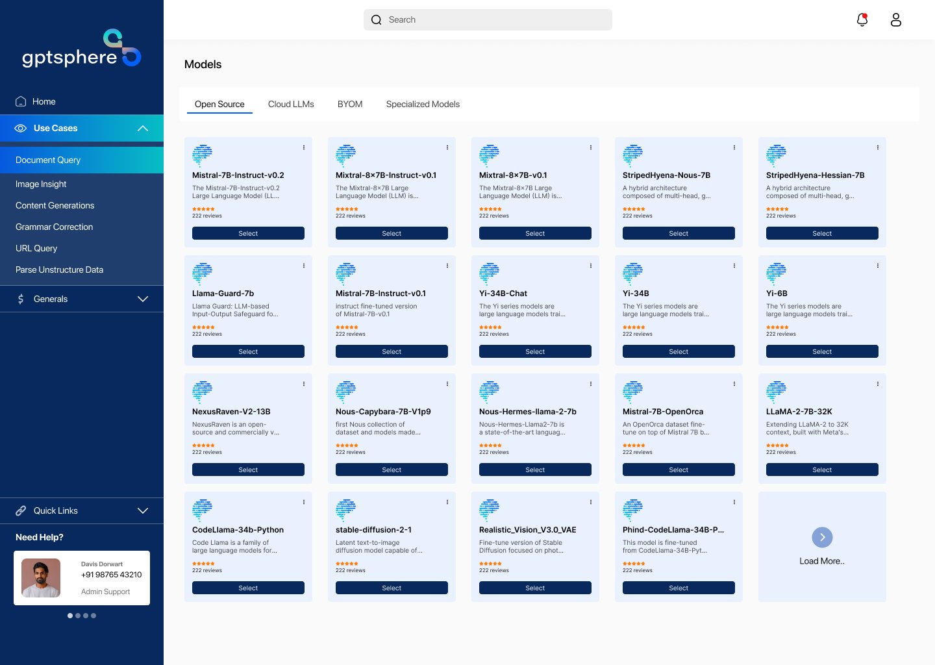Click the search magnifier icon

(376, 19)
